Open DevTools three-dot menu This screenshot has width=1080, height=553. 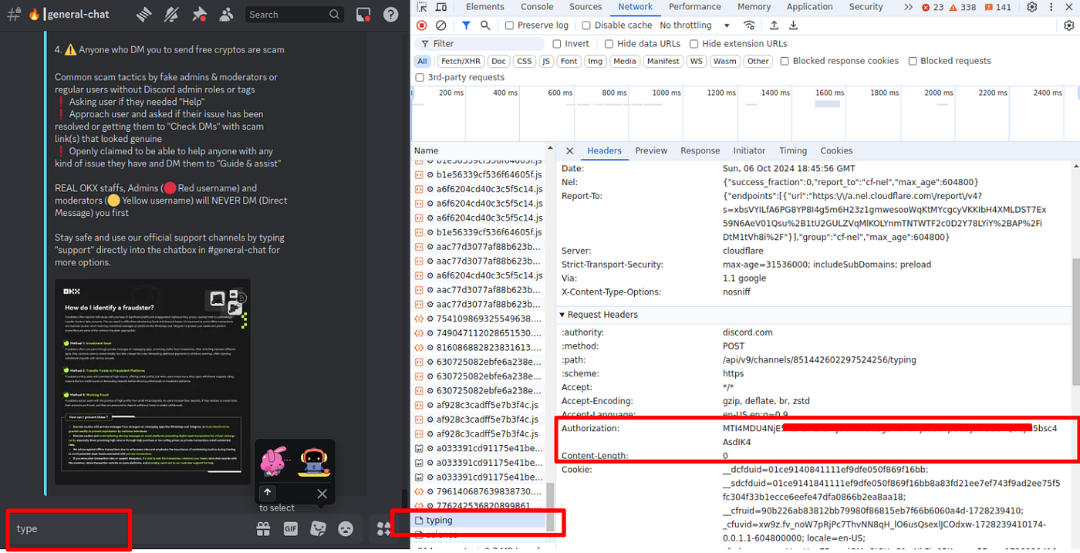(1053, 7)
